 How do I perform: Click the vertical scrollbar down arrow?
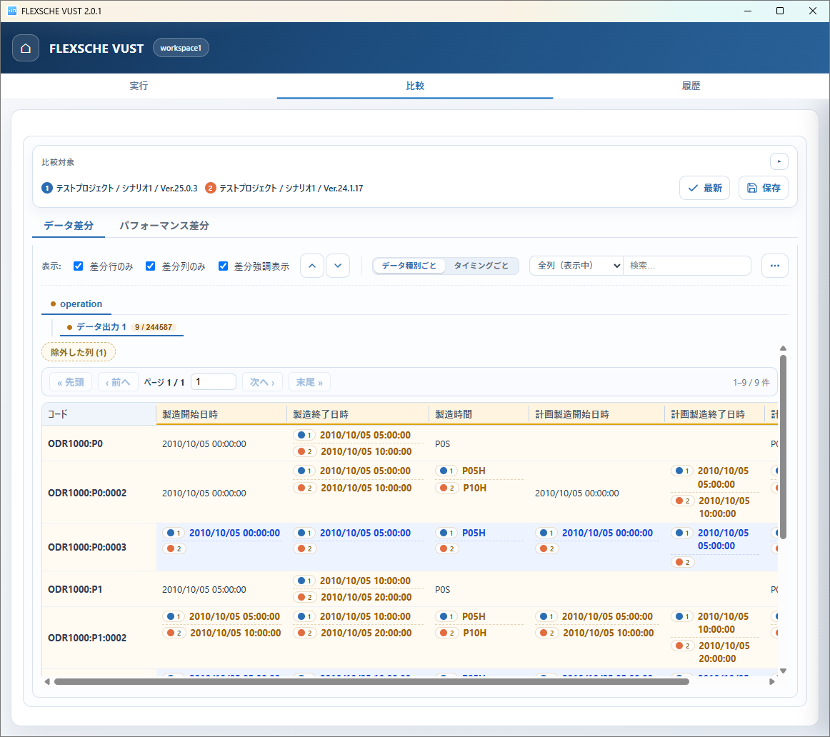click(783, 671)
